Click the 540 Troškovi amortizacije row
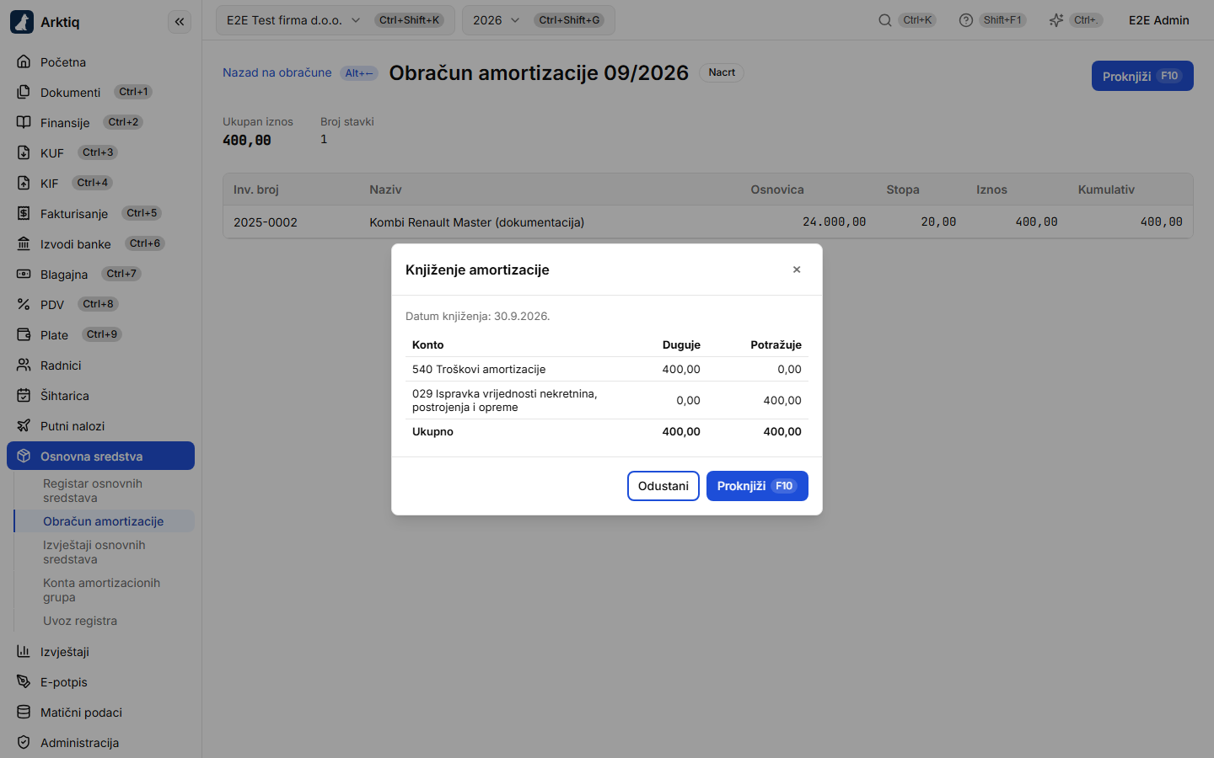Screen dimensions: 1214x758 [607, 369]
